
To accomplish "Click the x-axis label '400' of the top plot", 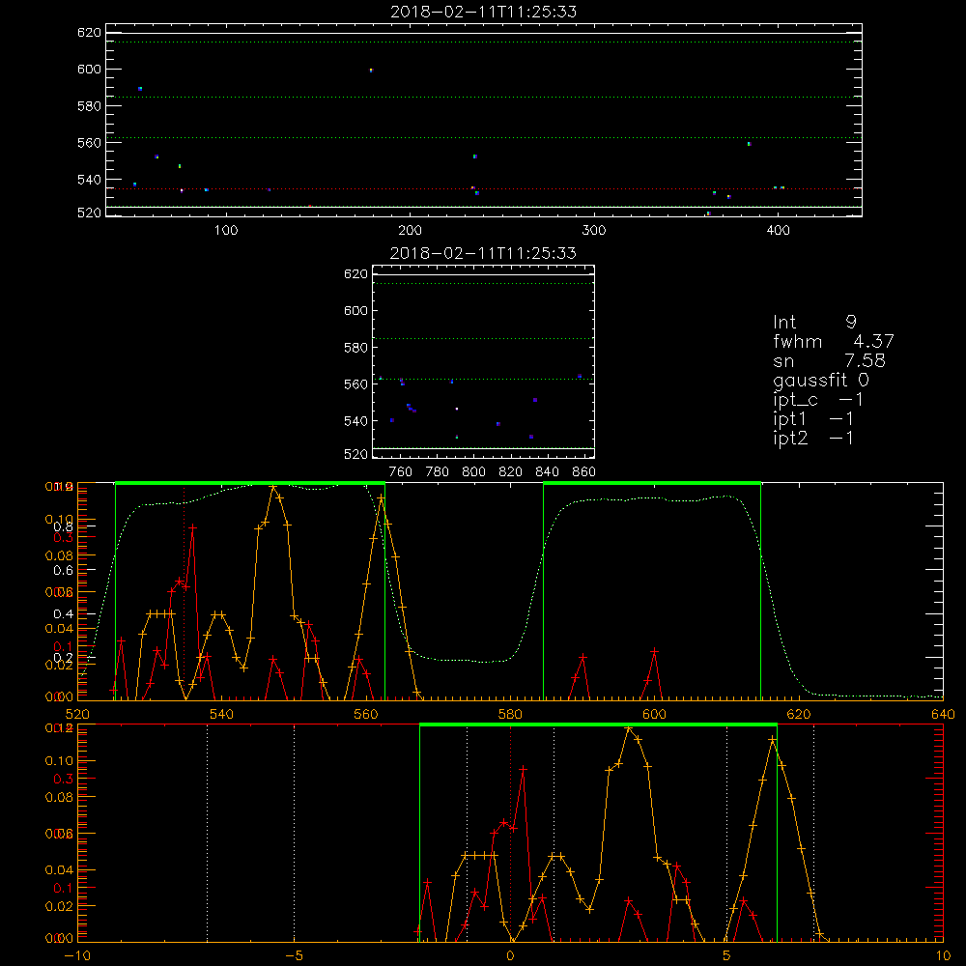I will [x=778, y=231].
